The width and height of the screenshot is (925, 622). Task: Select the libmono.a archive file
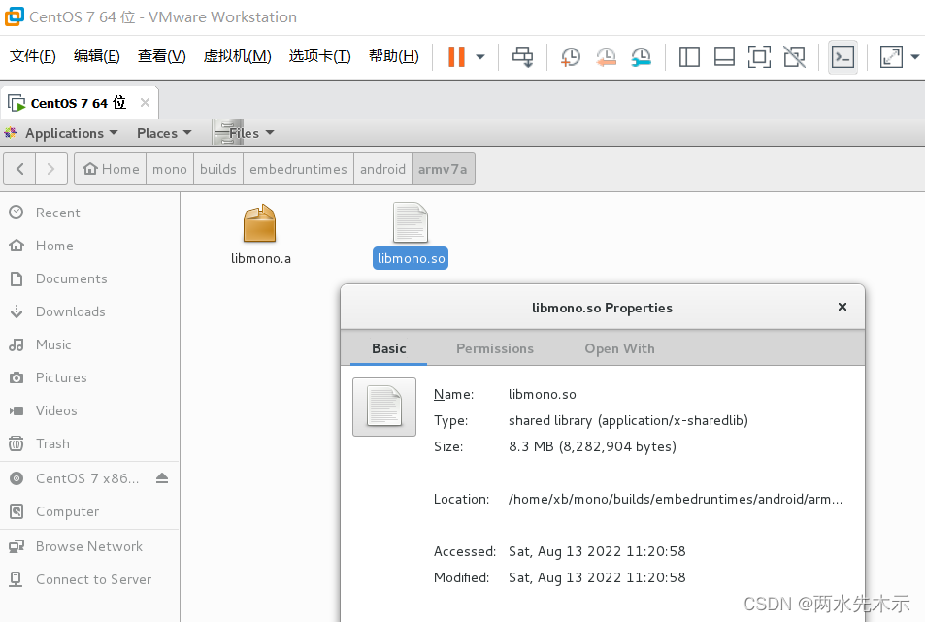tap(259, 231)
